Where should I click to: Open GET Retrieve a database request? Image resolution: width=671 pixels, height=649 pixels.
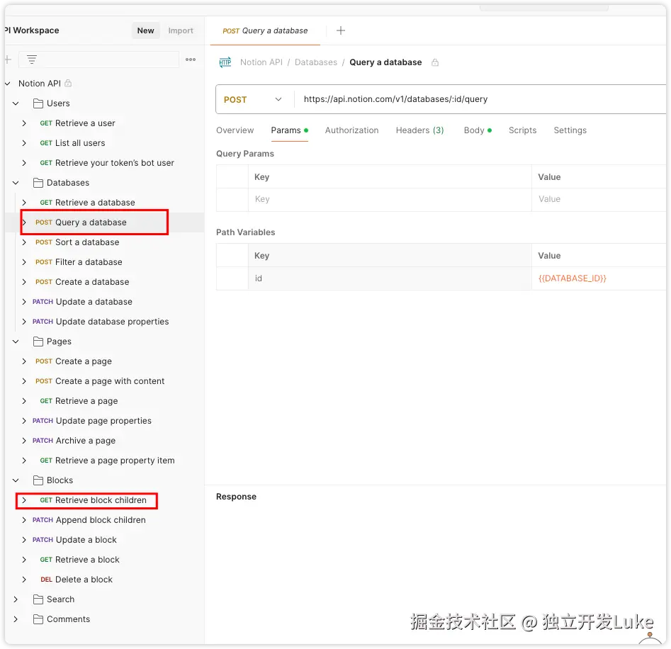click(x=87, y=203)
